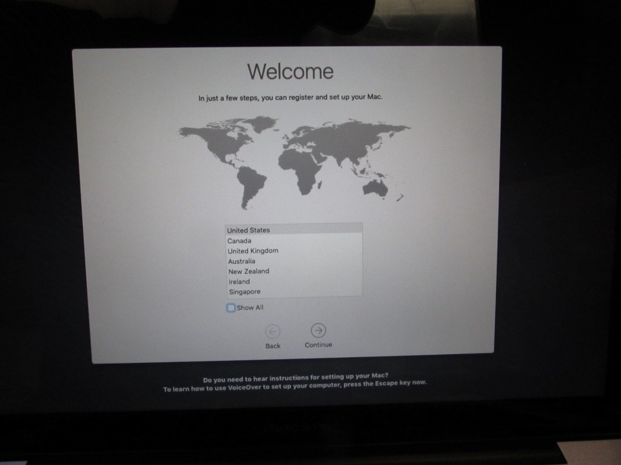Pick Singapore from the country list

click(294, 291)
